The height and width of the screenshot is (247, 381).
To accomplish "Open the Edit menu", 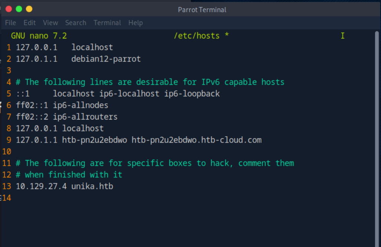I will coord(30,23).
